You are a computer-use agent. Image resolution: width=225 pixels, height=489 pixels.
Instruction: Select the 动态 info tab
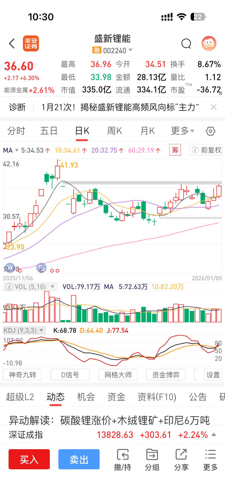point(56,397)
